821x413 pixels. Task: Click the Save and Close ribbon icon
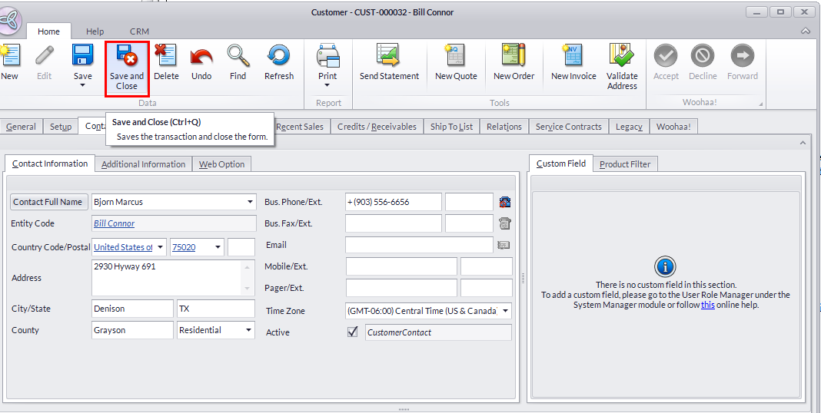coord(126,57)
